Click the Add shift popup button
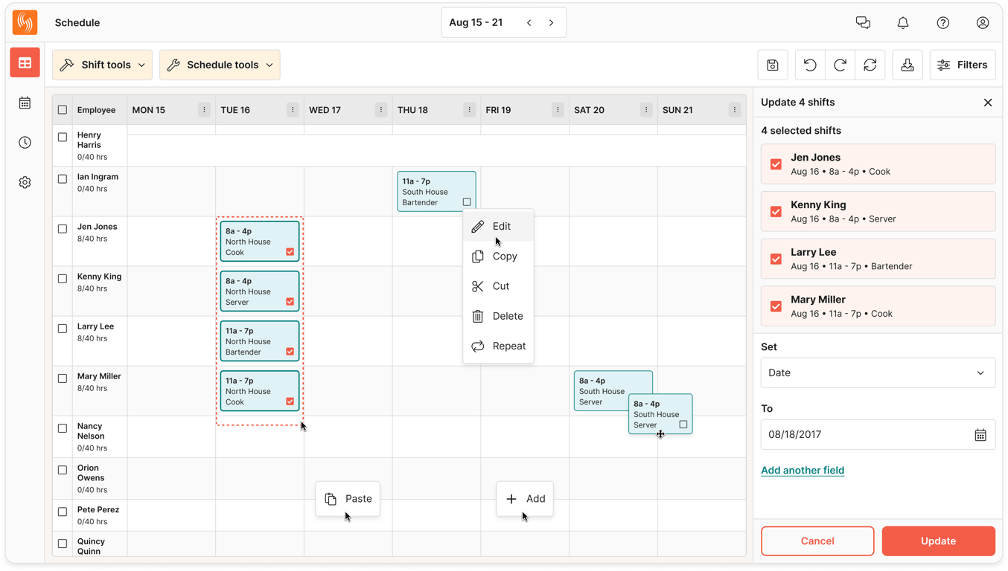The width and height of the screenshot is (1008, 571). [525, 499]
